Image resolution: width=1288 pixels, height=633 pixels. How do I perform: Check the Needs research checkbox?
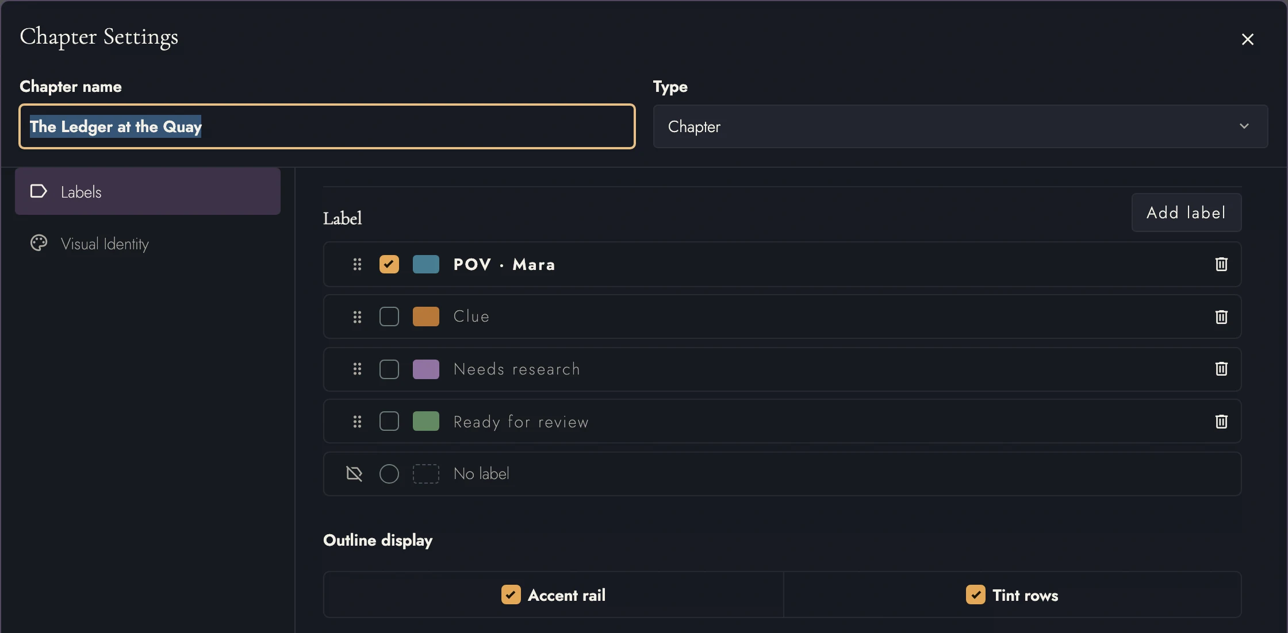(x=389, y=369)
